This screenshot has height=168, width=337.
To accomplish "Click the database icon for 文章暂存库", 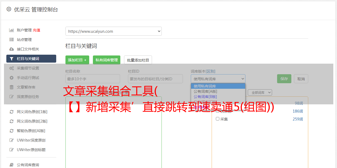I will click(x=12, y=87).
